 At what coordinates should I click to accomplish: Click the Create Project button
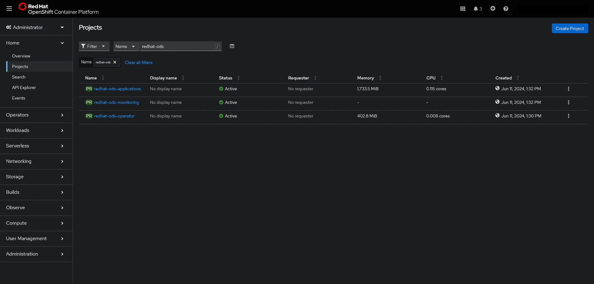pyautogui.click(x=570, y=28)
